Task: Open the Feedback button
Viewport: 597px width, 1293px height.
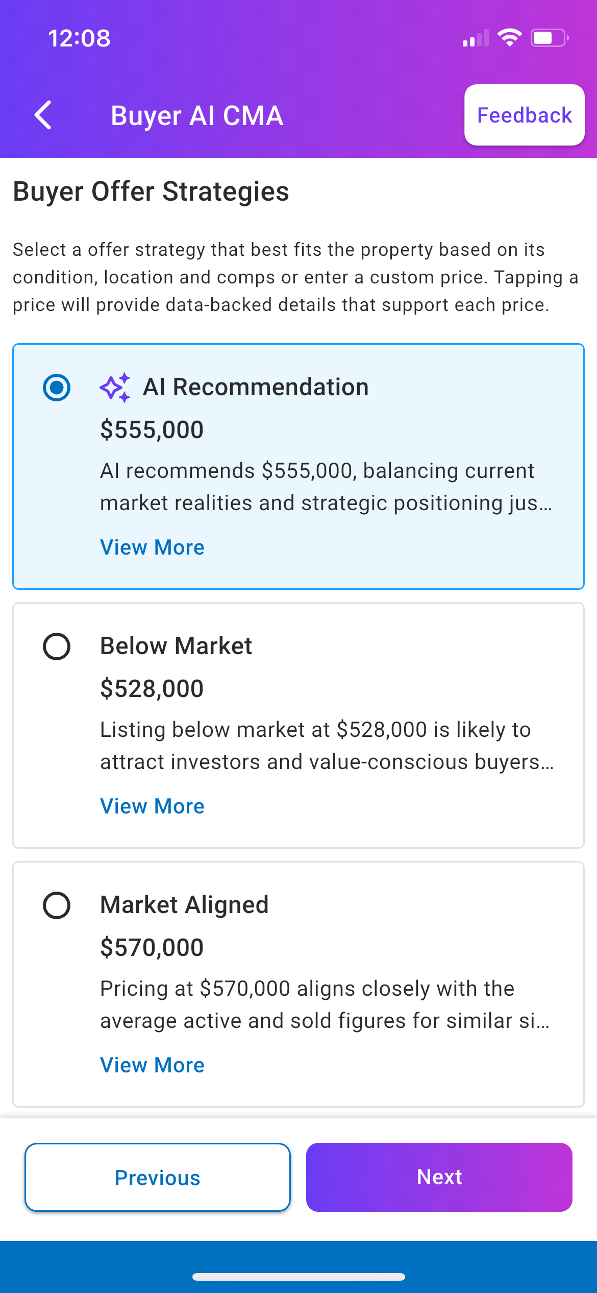Action: tap(524, 115)
